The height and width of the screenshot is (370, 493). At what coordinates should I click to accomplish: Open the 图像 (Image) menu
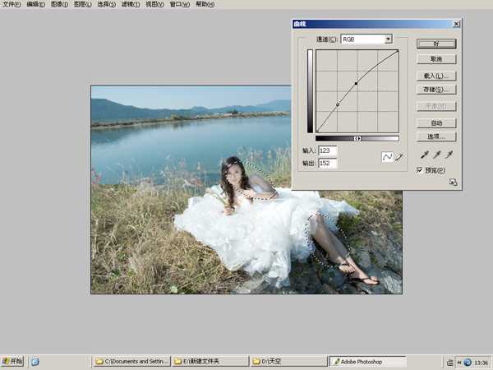58,5
